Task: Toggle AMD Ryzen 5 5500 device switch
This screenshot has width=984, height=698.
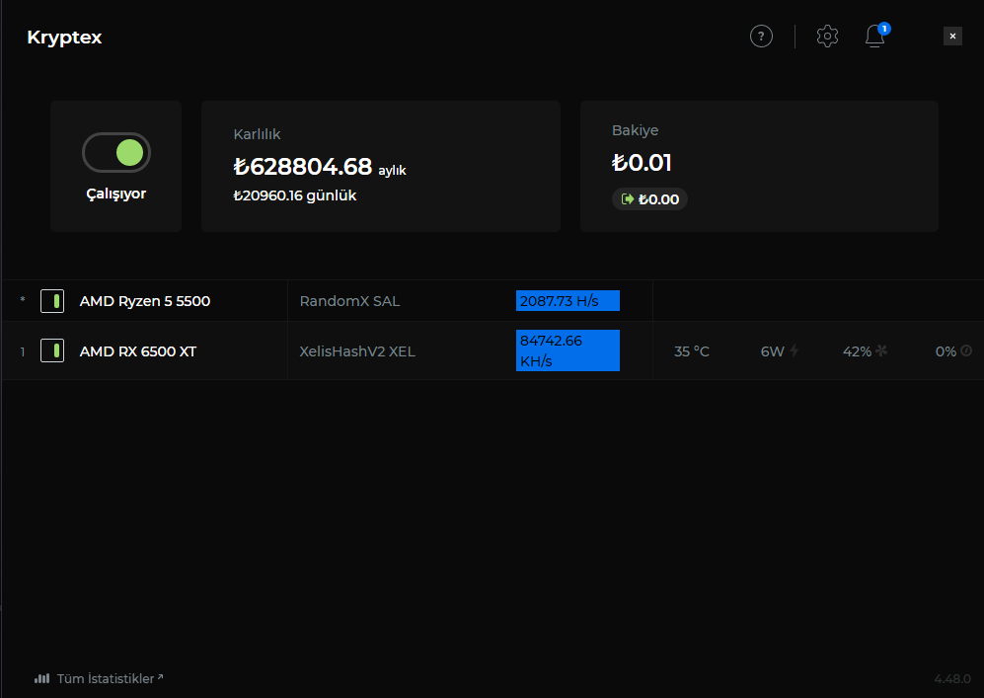Action: 52,301
